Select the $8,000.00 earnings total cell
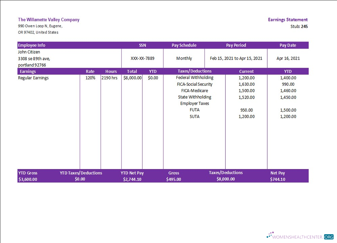 (x=132, y=78)
